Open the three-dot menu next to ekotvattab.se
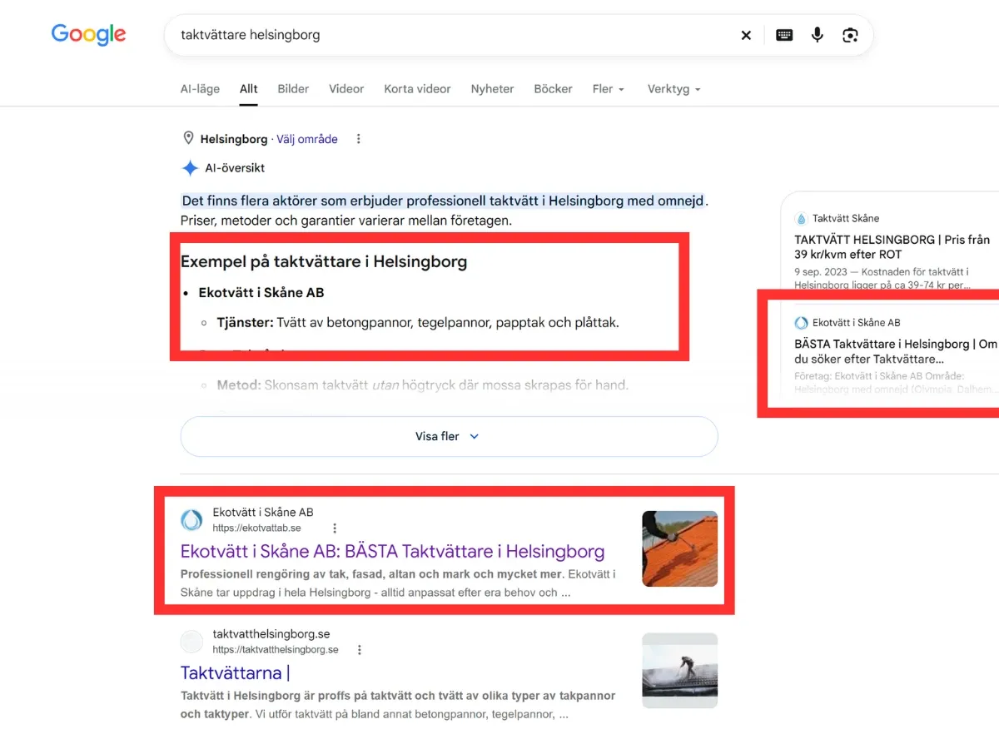This screenshot has width=999, height=749. (335, 528)
